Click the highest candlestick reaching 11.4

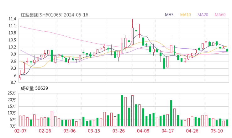tap(133, 32)
